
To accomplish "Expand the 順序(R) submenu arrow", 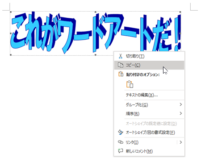I will pos(181,113).
